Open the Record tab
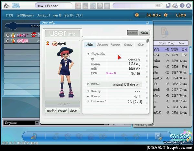The height and width of the screenshot is (151, 194). tap(115, 45)
